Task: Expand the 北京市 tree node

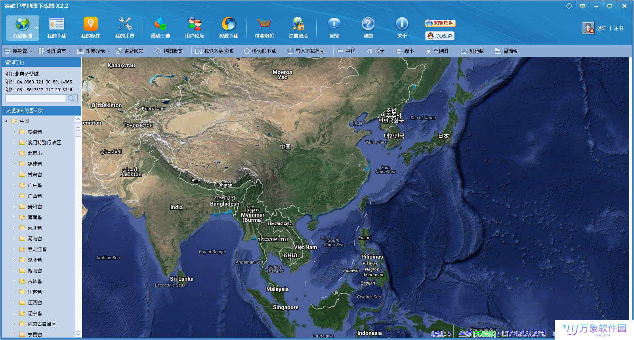Action: click(x=13, y=153)
